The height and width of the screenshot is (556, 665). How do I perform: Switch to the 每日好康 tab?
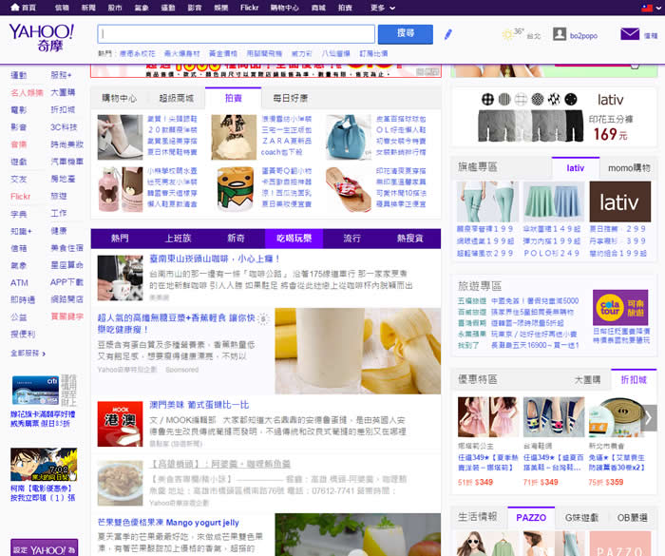[290, 98]
